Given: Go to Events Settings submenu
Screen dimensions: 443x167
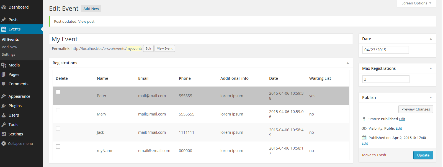Looking at the screenshot, I should pyautogui.click(x=9, y=55).
